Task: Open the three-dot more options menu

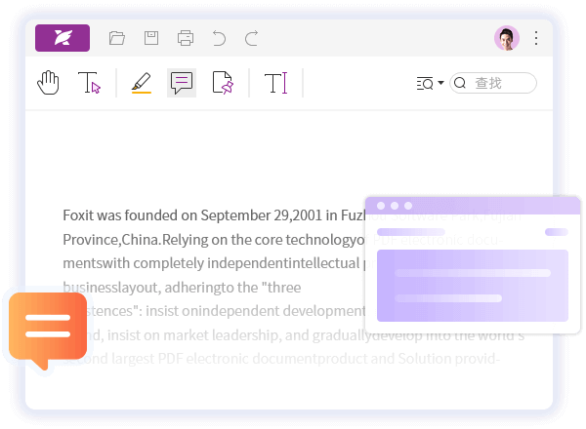Action: [x=536, y=38]
